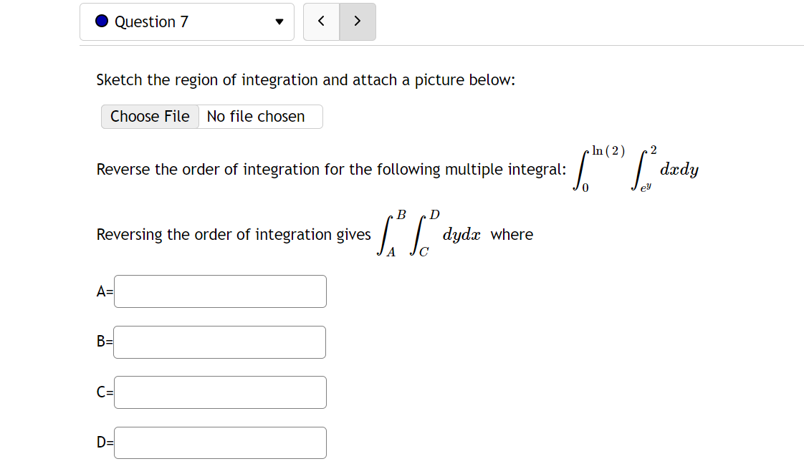Click inside the C= answer field

click(x=219, y=392)
